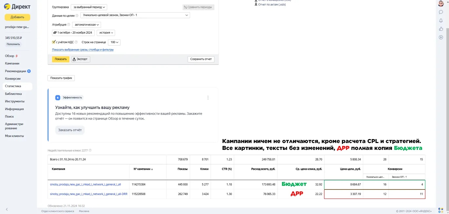Click the Яндекс Директ logo

pyautogui.click(x=17, y=7)
